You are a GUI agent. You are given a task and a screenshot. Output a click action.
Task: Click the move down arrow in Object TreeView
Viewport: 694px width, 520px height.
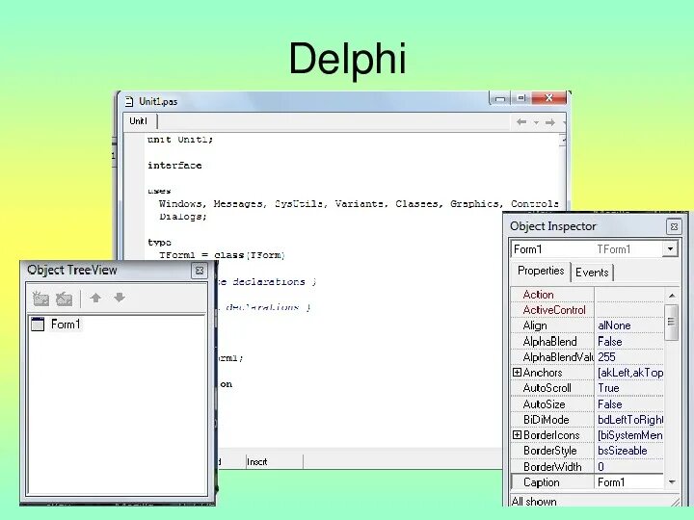point(120,298)
